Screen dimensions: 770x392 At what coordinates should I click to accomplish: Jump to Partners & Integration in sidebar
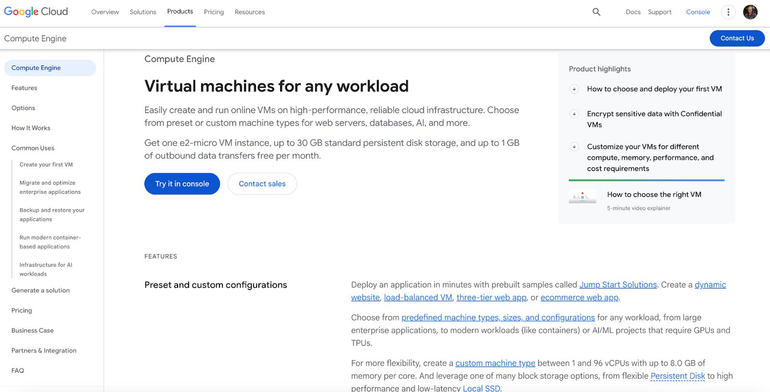point(44,351)
